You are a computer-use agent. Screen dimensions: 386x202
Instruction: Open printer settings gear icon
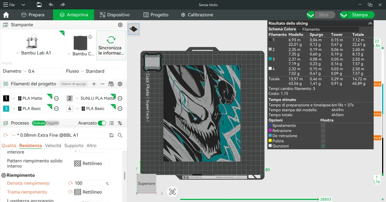[120, 25]
